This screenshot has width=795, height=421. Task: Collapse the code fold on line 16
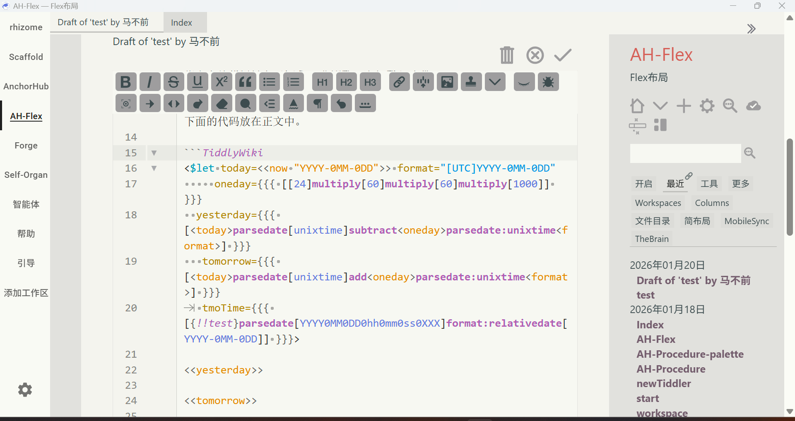pos(154,168)
